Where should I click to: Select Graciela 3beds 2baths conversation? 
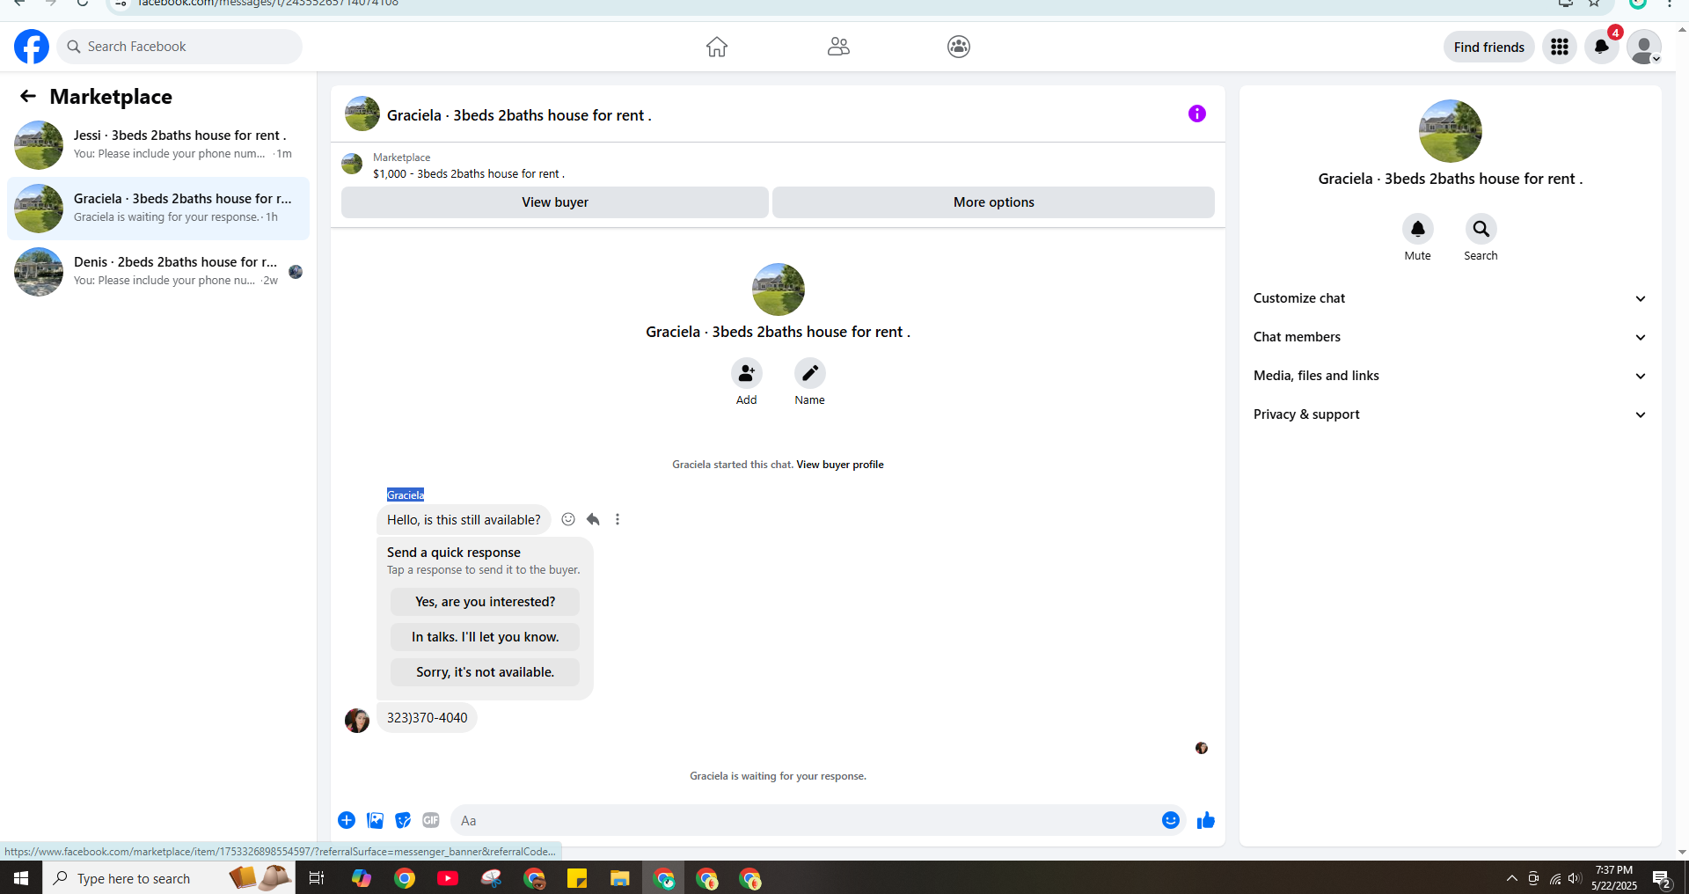coord(158,209)
